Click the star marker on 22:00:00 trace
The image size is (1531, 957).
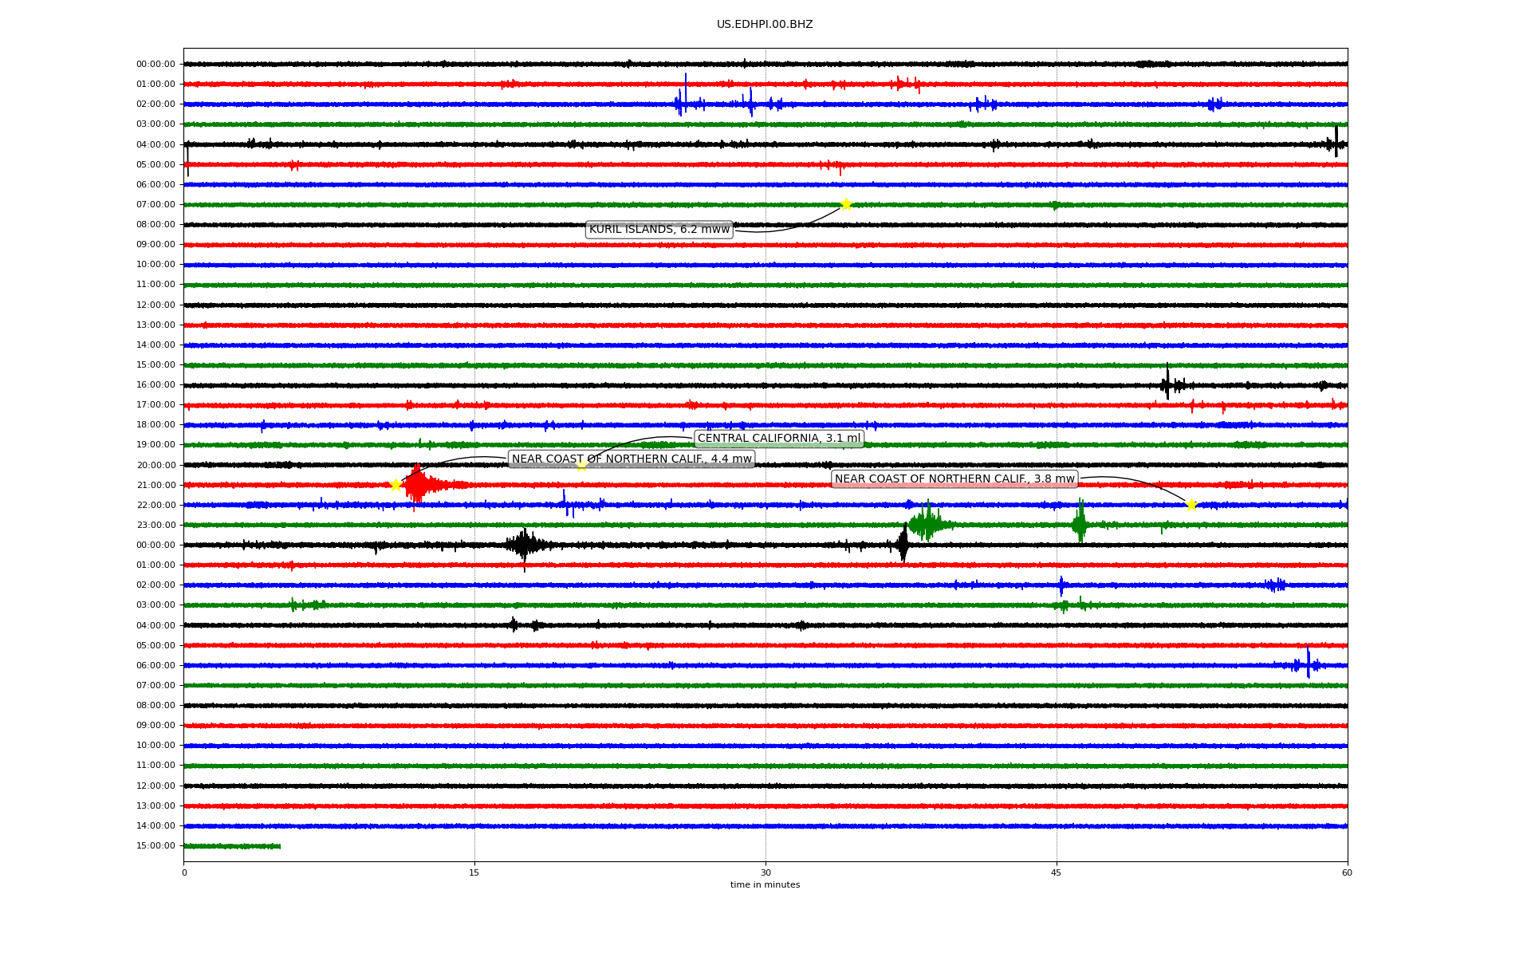1191,505
